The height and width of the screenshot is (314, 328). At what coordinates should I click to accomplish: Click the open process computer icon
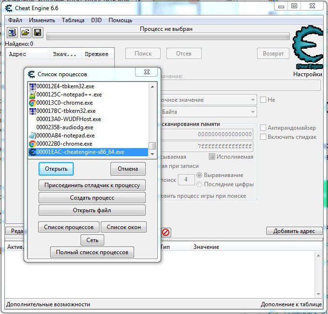tap(12, 33)
